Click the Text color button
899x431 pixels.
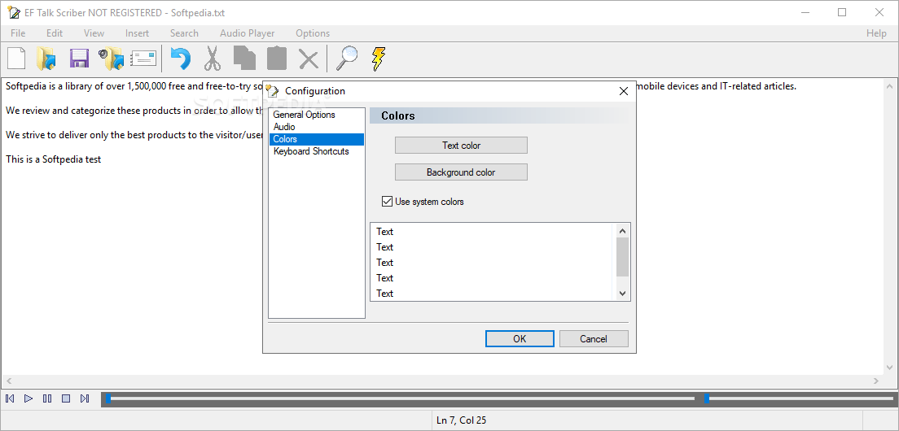(461, 146)
